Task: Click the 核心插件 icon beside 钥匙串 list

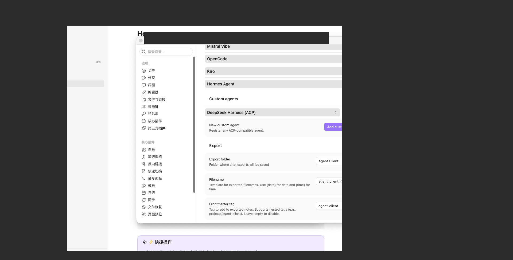Action: [144, 121]
